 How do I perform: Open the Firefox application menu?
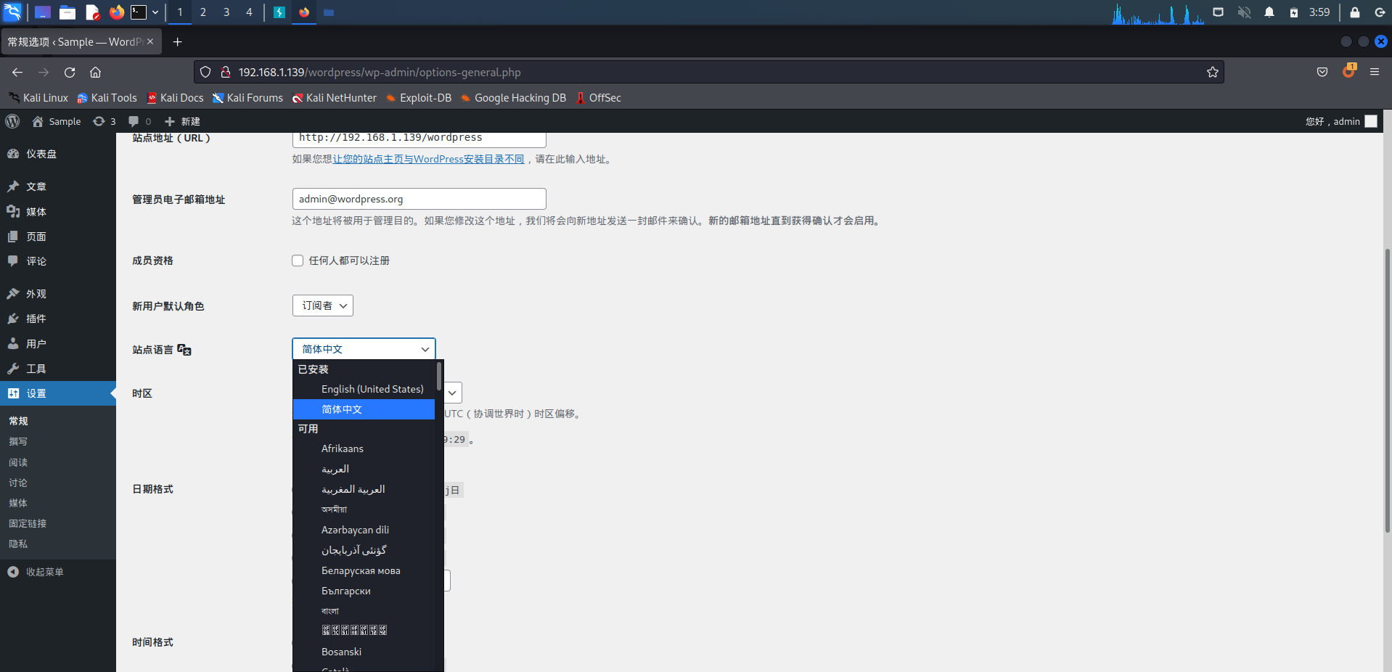[x=1374, y=72]
